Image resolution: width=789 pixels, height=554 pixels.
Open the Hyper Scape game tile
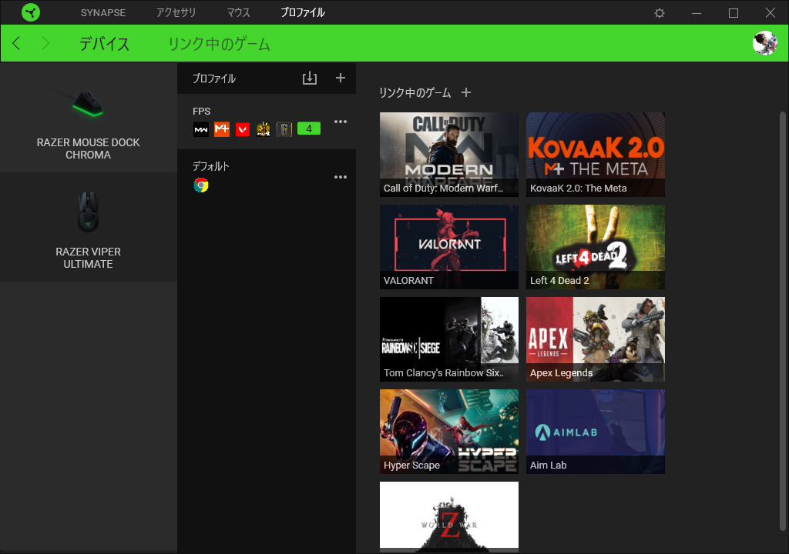pos(449,432)
